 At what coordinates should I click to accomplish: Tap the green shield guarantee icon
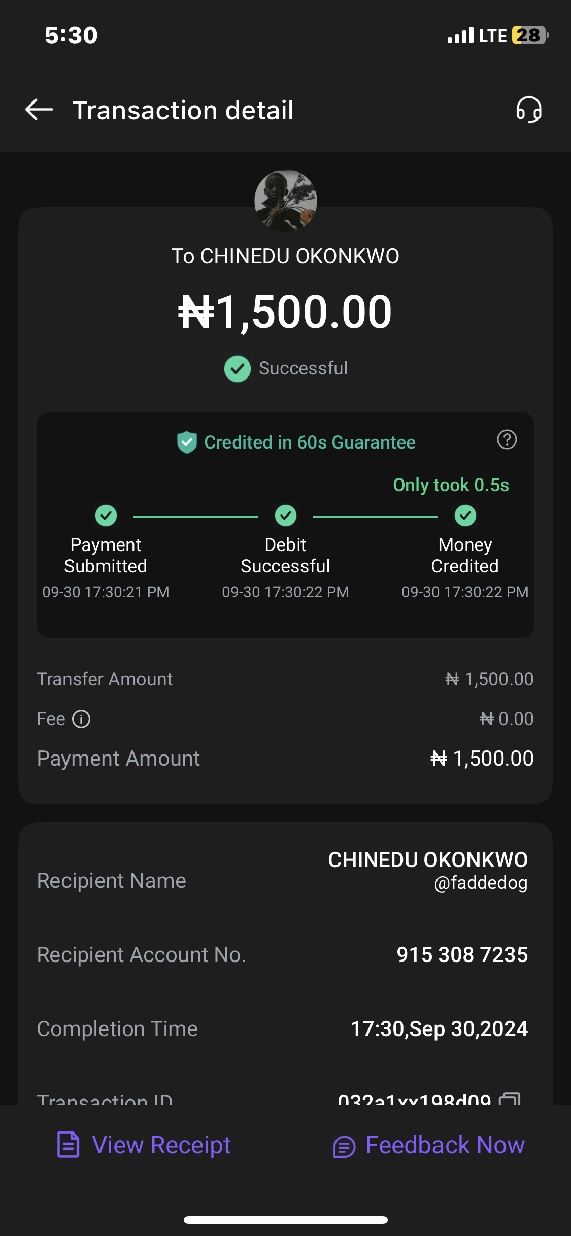click(x=187, y=442)
